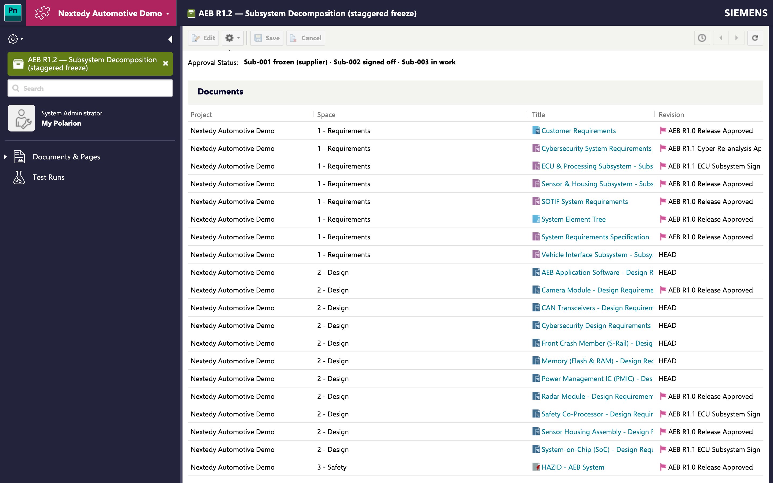Open Vehicle Interface Subsystem document

pyautogui.click(x=597, y=255)
